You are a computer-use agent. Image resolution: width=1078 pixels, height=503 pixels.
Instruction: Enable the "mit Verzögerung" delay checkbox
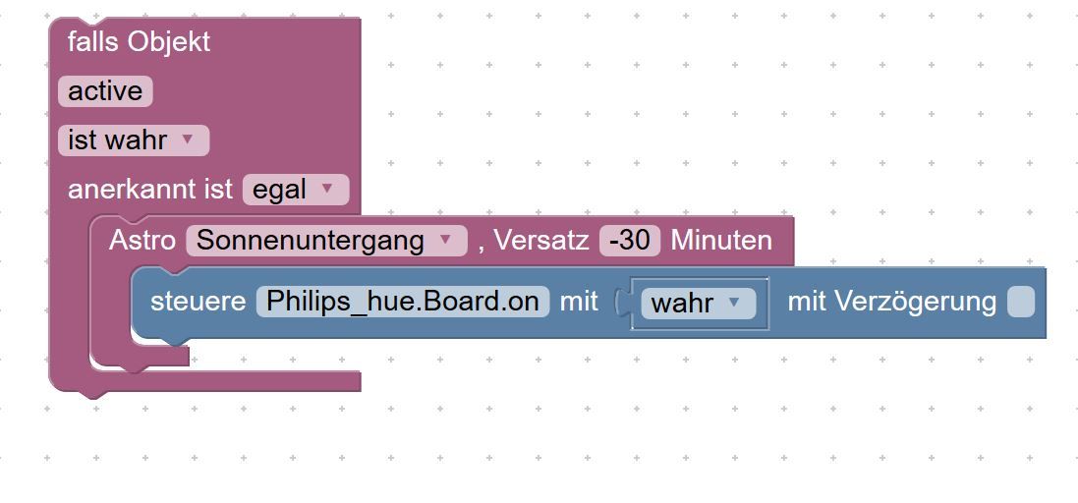coord(1021,303)
